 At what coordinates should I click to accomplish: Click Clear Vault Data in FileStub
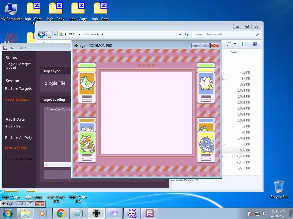[x=19, y=159]
